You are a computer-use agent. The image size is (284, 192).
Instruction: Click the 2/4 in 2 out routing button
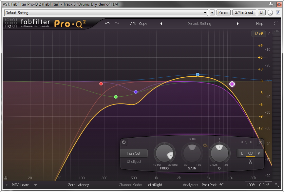pyautogui.click(x=244, y=12)
